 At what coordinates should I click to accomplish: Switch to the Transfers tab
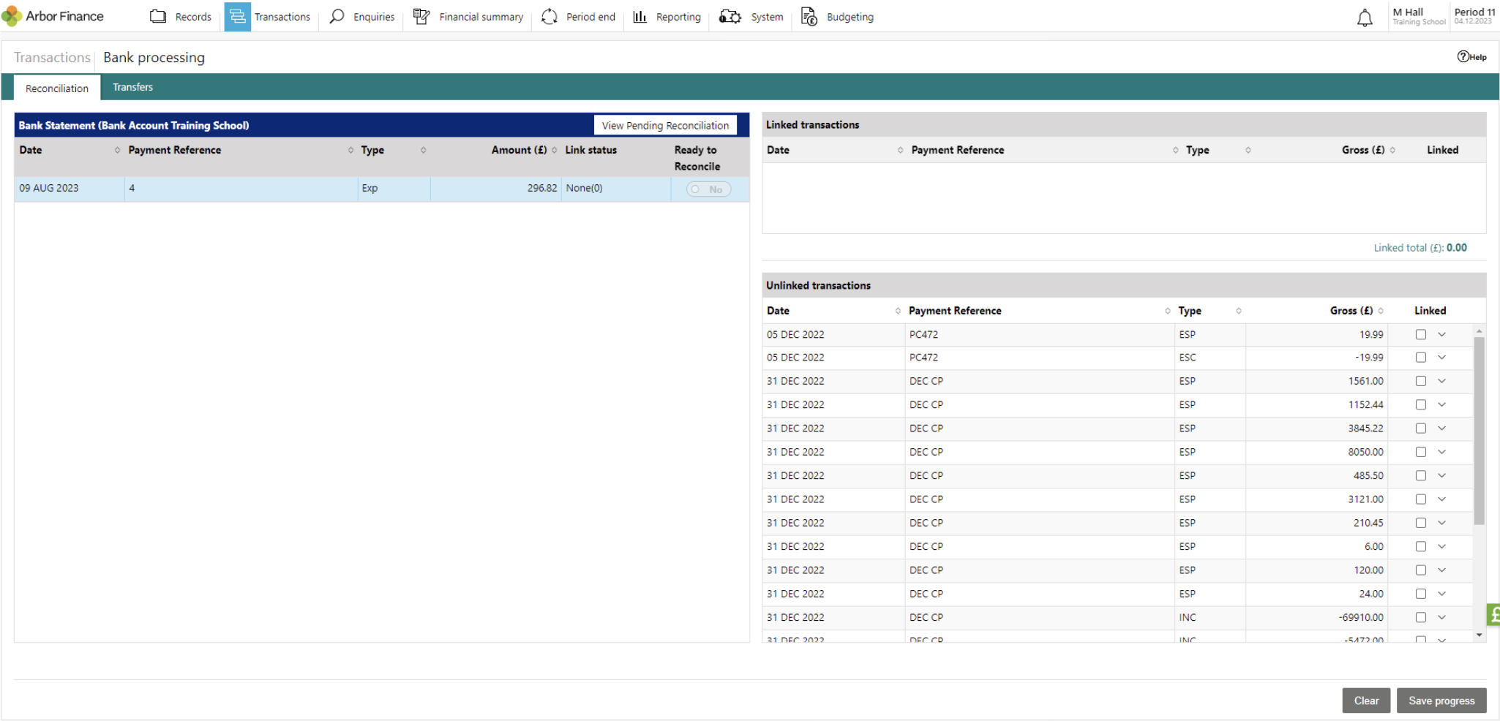coord(132,87)
